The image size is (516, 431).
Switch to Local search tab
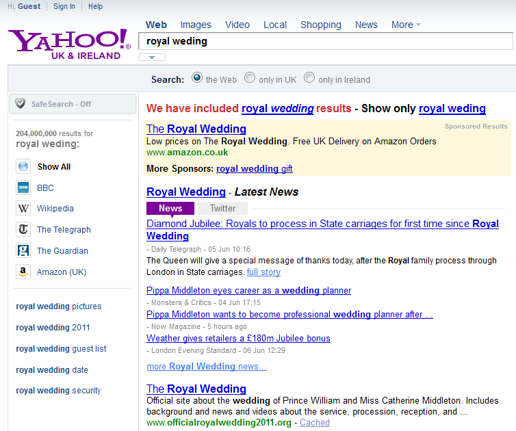pyautogui.click(x=275, y=25)
